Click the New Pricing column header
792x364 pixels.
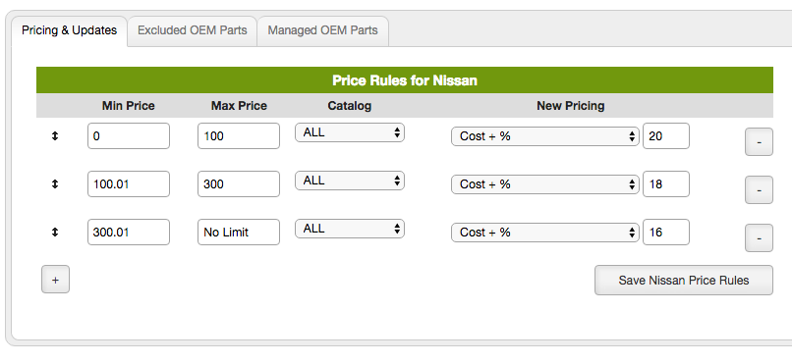571,106
